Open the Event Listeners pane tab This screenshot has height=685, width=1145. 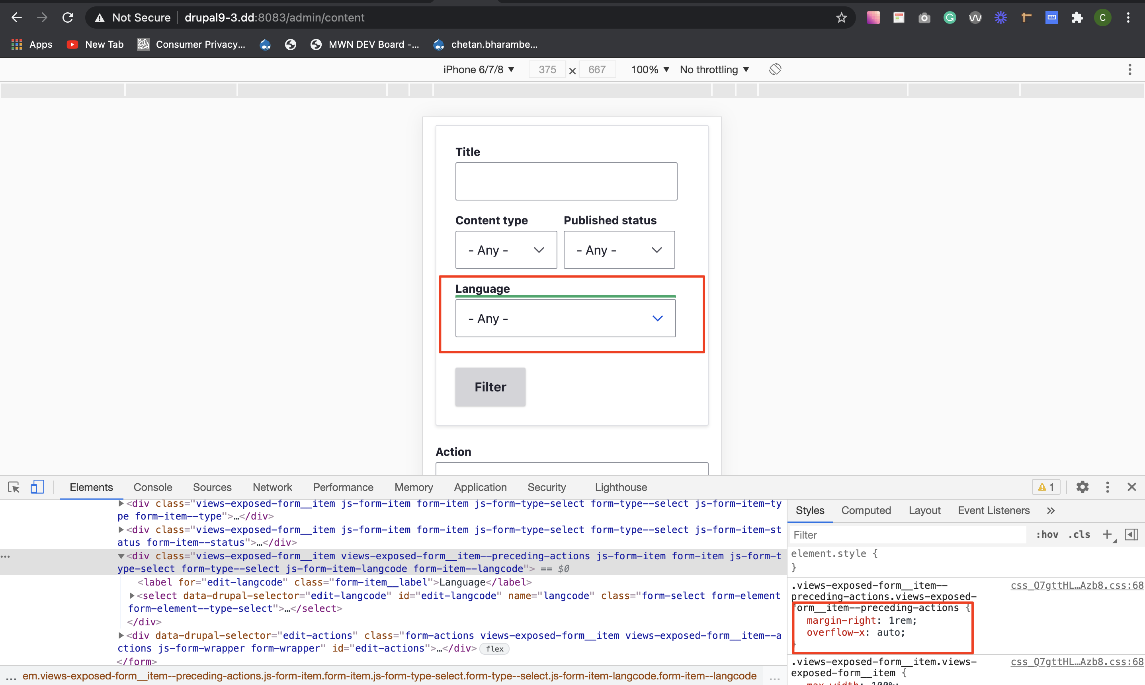[993, 510]
